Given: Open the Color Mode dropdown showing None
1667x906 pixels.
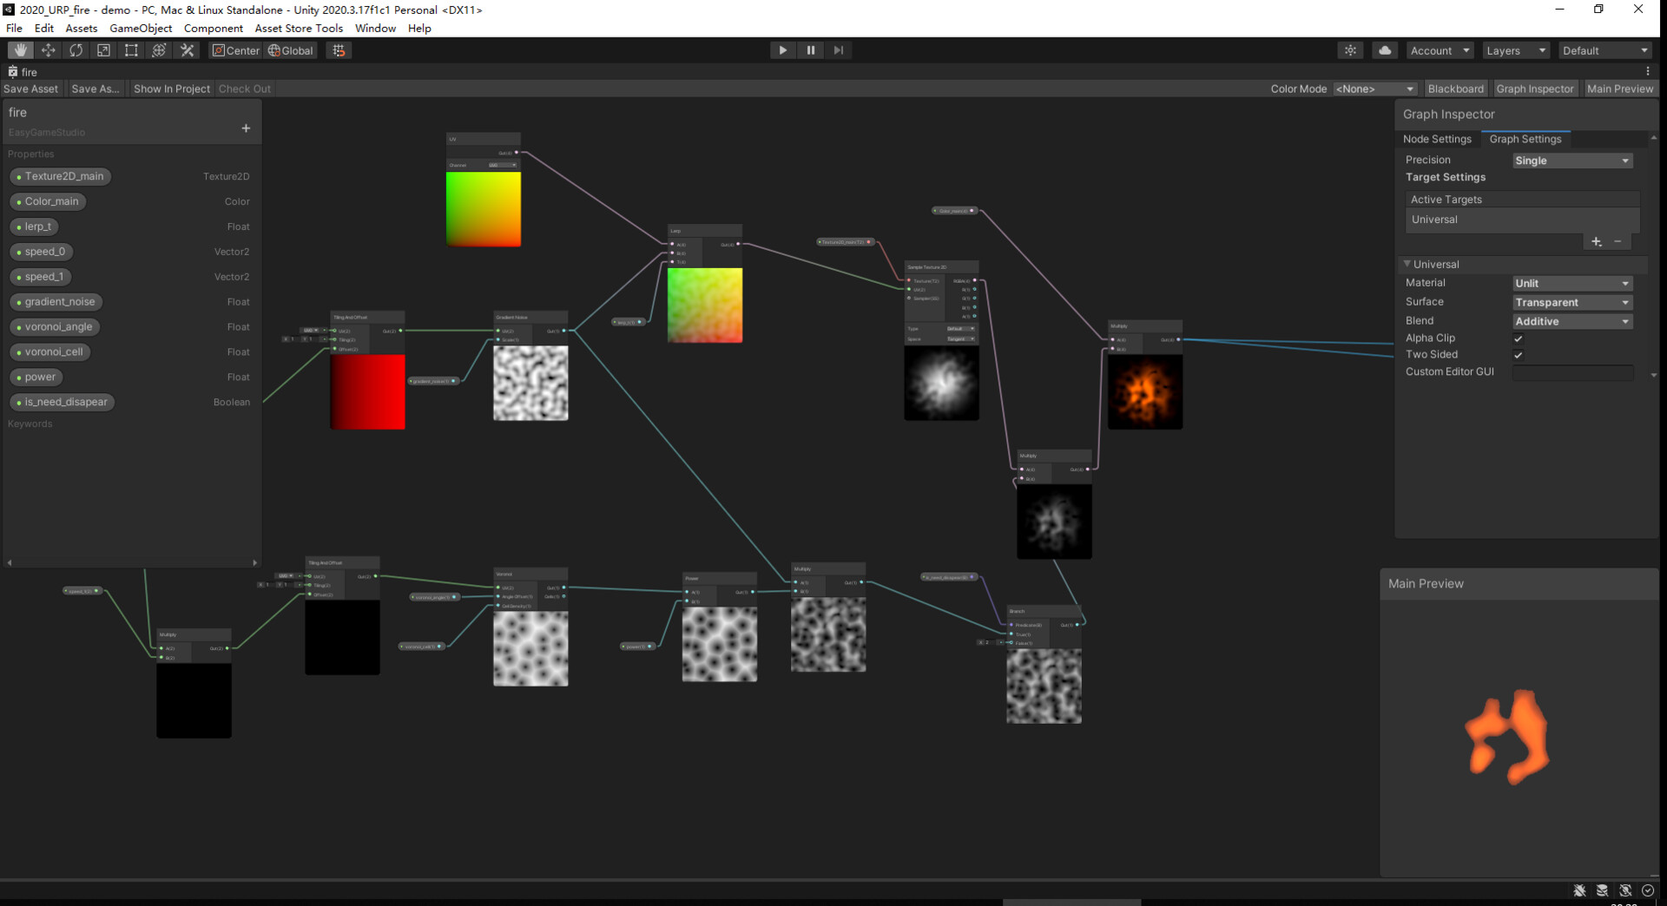Looking at the screenshot, I should [1374, 89].
